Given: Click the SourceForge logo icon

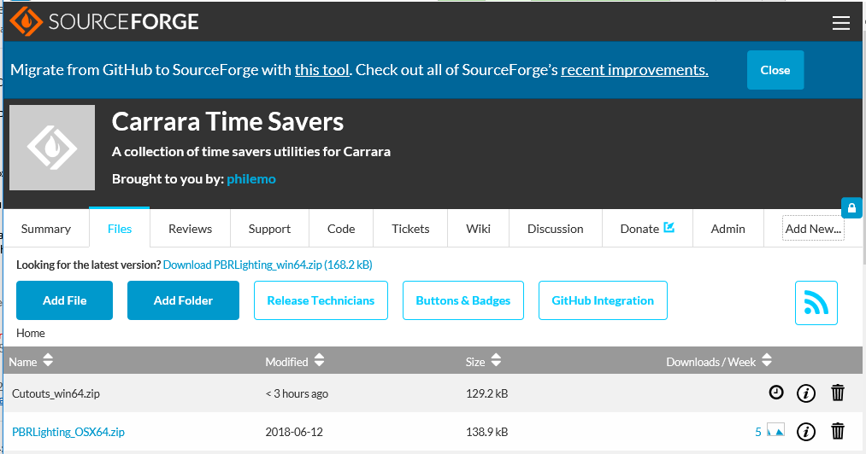Looking at the screenshot, I should [27, 21].
